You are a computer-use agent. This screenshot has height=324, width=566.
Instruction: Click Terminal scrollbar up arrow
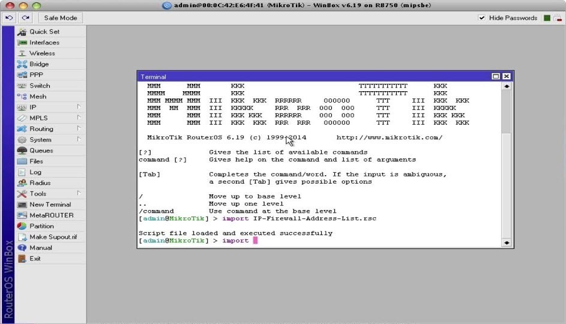(x=507, y=86)
